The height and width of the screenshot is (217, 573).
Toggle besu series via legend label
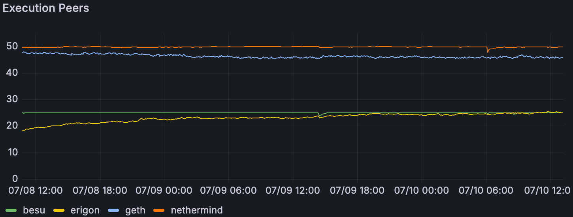(34, 210)
